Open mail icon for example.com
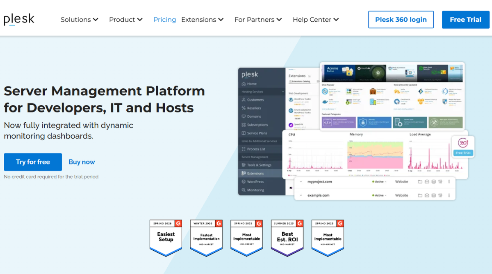492x274 pixels. click(427, 195)
